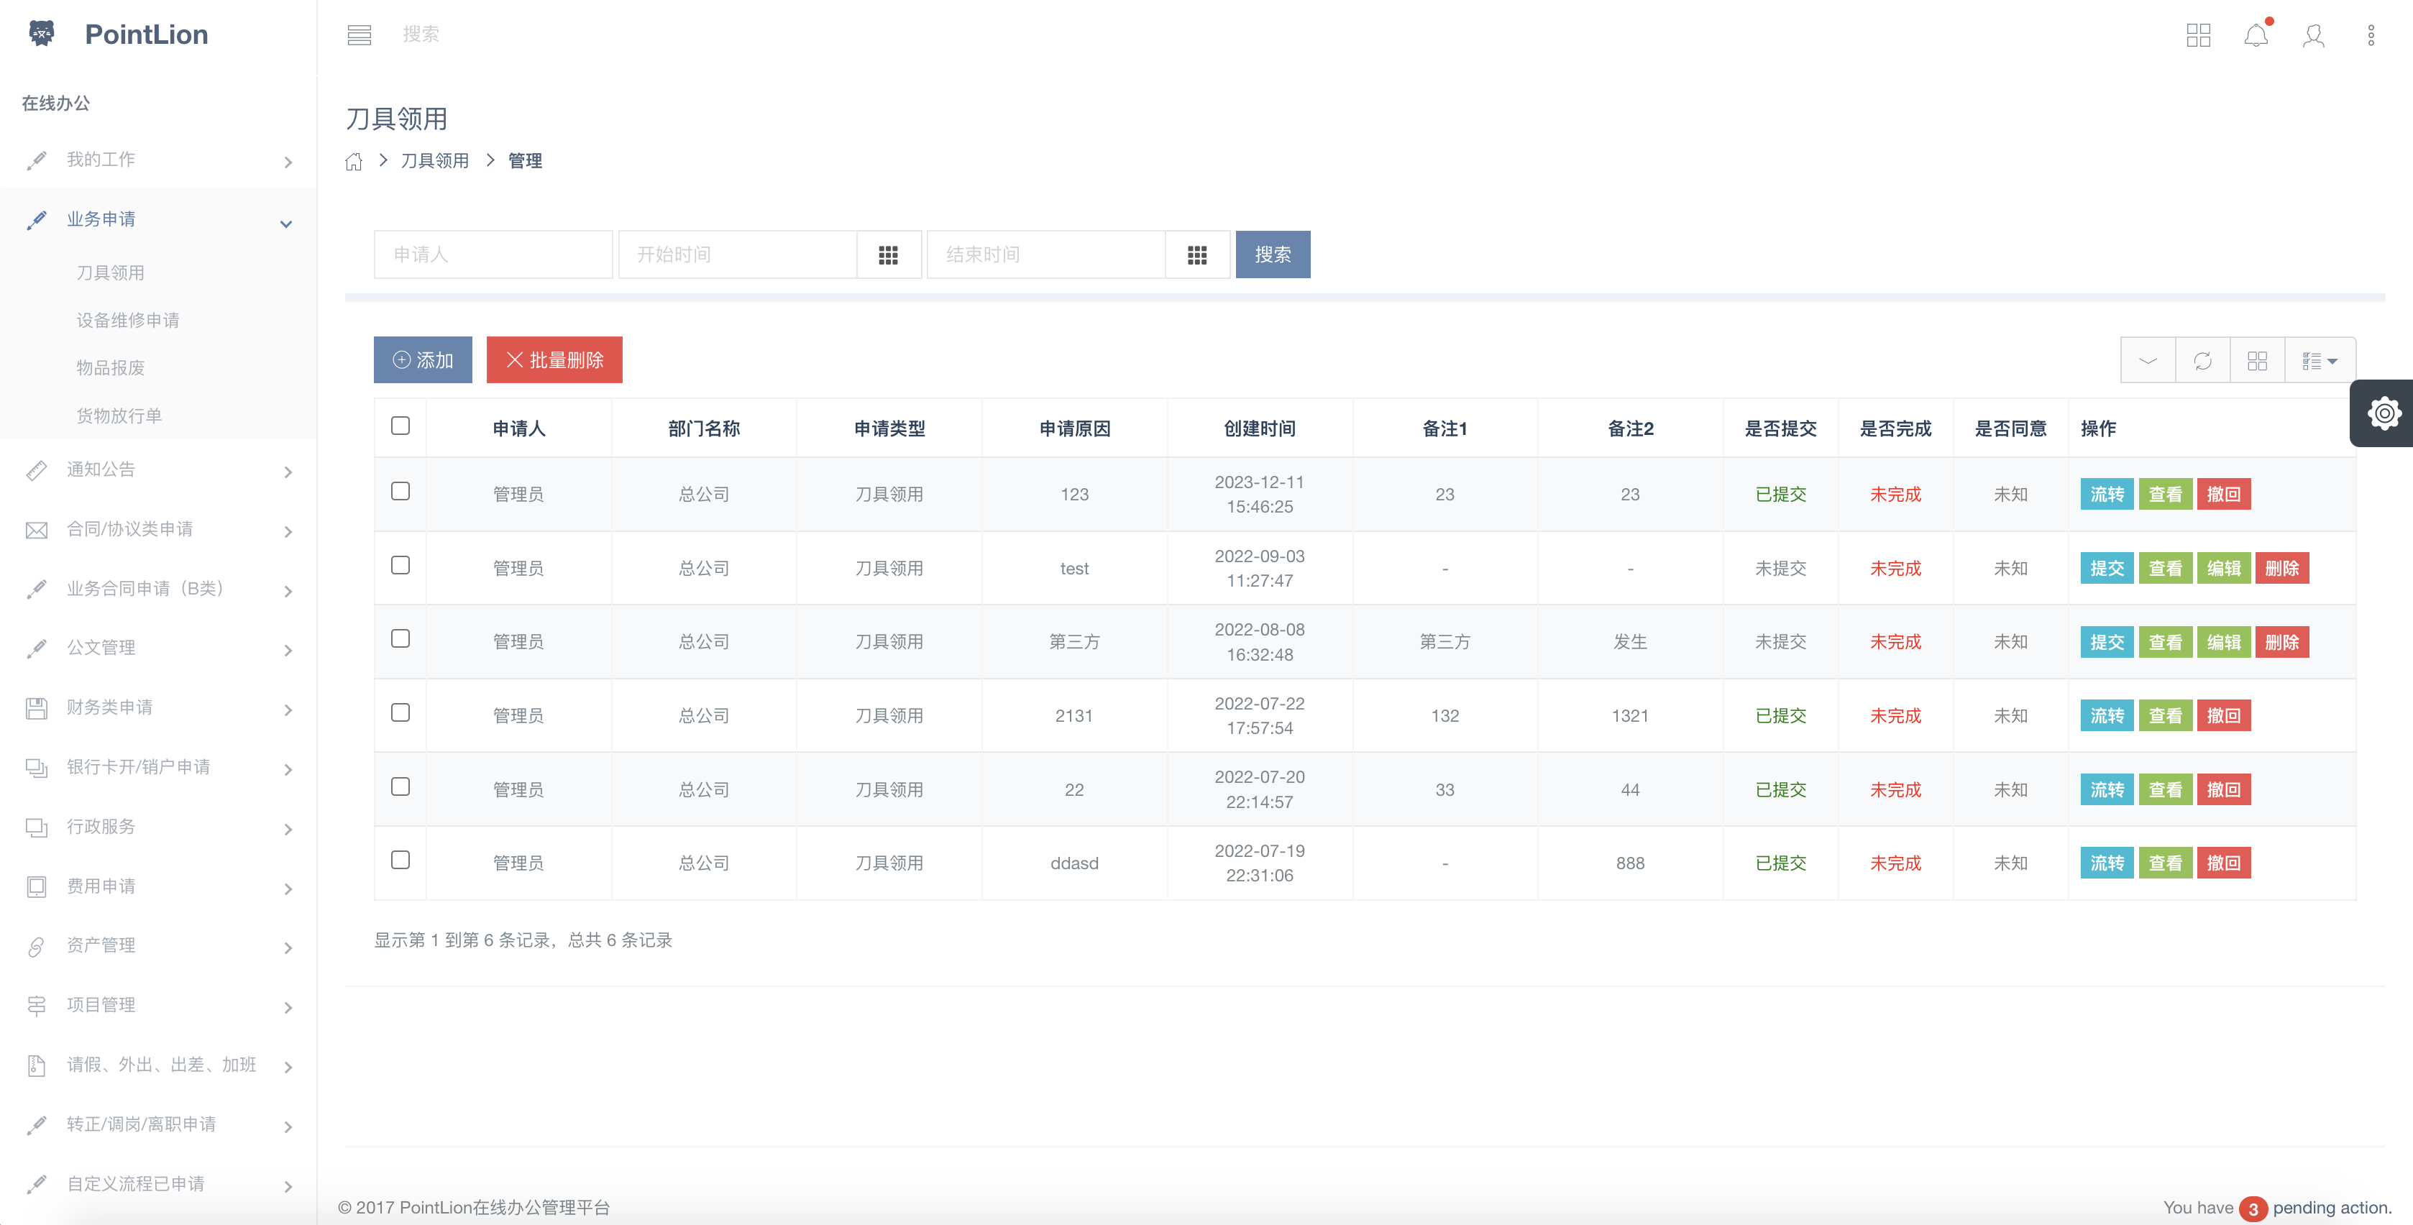The image size is (2413, 1225).
Task: Open 业务合同申请（B类）menu item
Action: coord(157,589)
